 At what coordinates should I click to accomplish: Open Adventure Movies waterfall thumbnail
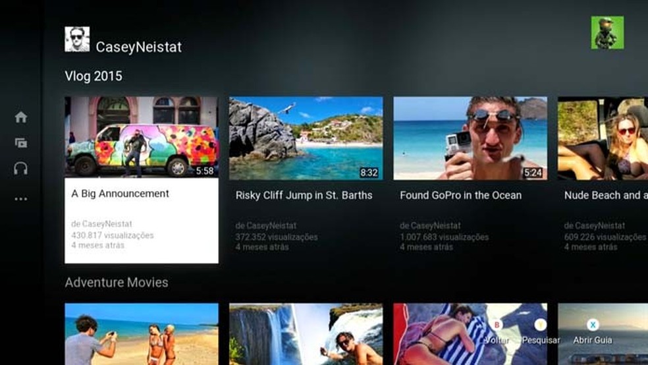306,334
